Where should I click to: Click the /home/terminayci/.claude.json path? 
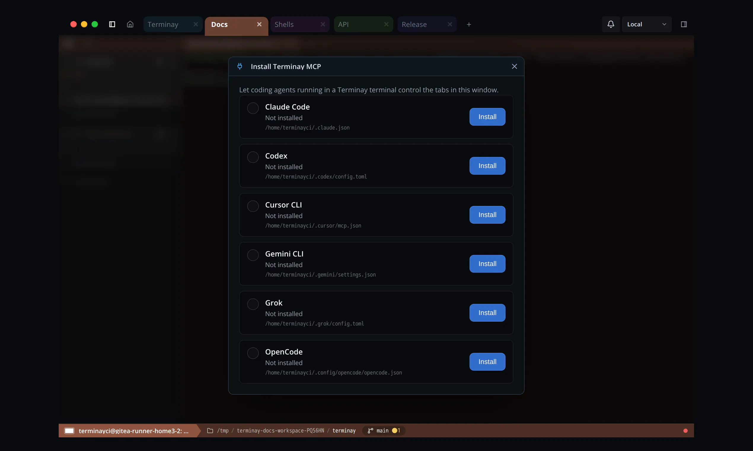click(307, 128)
